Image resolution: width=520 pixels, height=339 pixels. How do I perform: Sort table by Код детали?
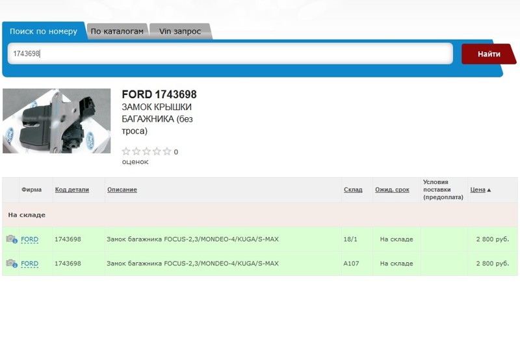pyautogui.click(x=72, y=189)
